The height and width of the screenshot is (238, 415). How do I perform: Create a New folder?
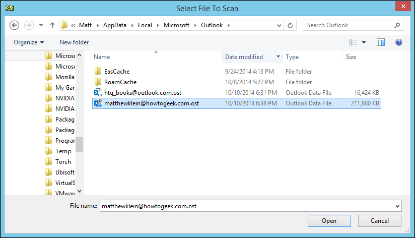(x=74, y=42)
